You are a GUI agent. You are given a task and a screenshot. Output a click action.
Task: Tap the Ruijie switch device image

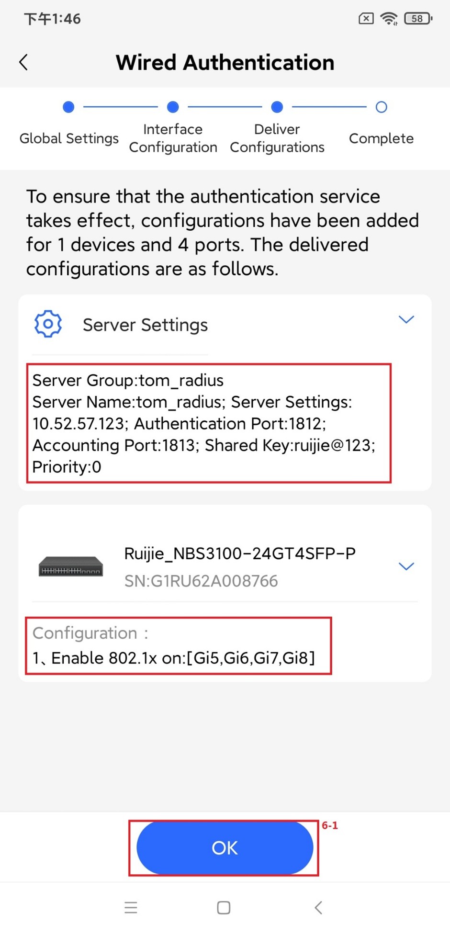(x=71, y=567)
